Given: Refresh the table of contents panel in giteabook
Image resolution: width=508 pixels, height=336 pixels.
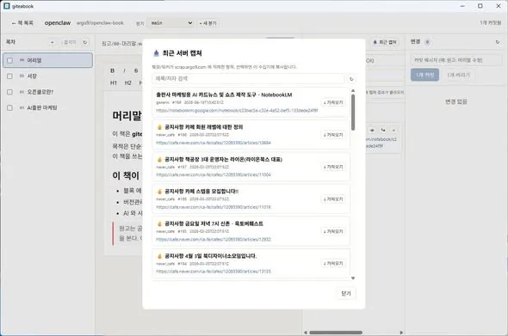Looking at the screenshot, I should (85, 42).
